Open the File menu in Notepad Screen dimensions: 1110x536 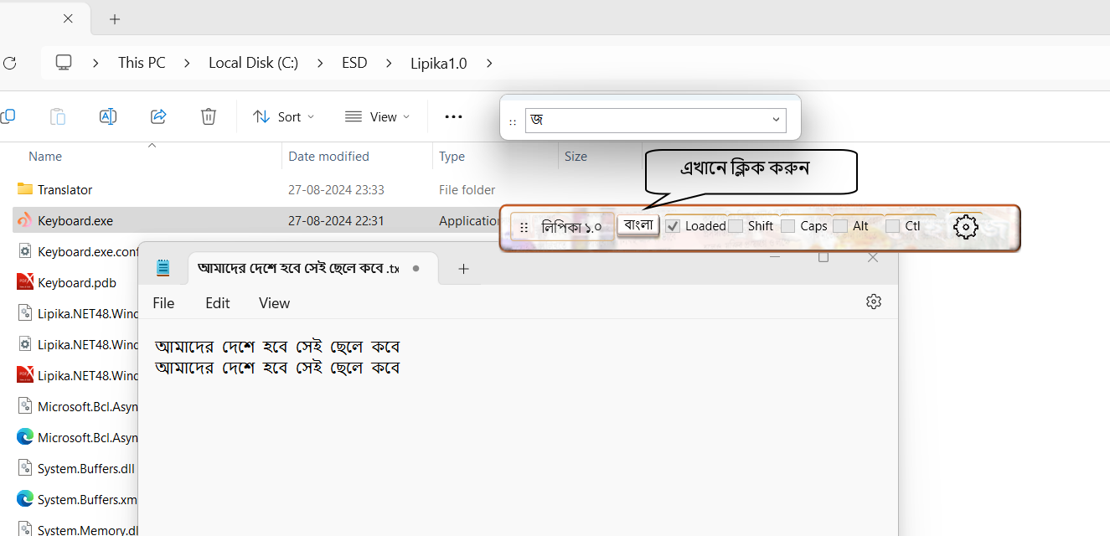163,303
